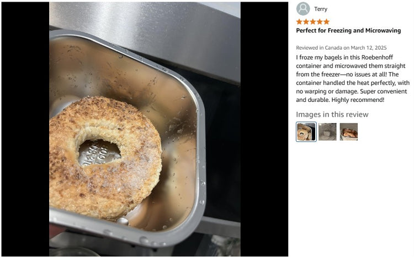Select the highlighted bagel thumbnail
Viewport: 414px width, 257px height.
pyautogui.click(x=306, y=132)
